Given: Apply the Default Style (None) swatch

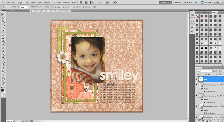Looking at the screenshot, I should (x=197, y=16).
